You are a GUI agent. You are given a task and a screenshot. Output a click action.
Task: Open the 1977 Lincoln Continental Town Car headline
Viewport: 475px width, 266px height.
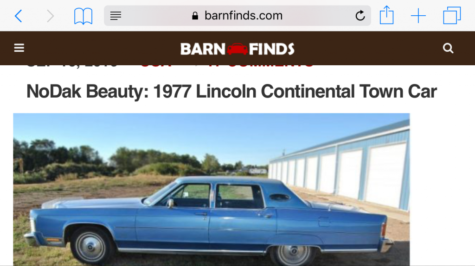(231, 91)
